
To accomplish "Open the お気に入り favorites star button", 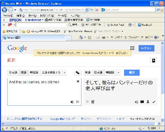I will pyautogui.click(x=10, y=31).
